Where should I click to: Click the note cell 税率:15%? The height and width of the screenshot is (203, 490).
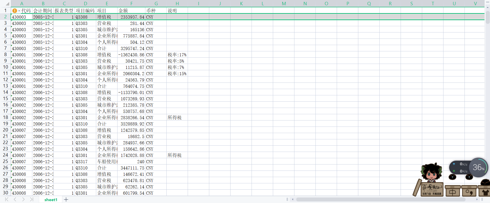(177, 74)
